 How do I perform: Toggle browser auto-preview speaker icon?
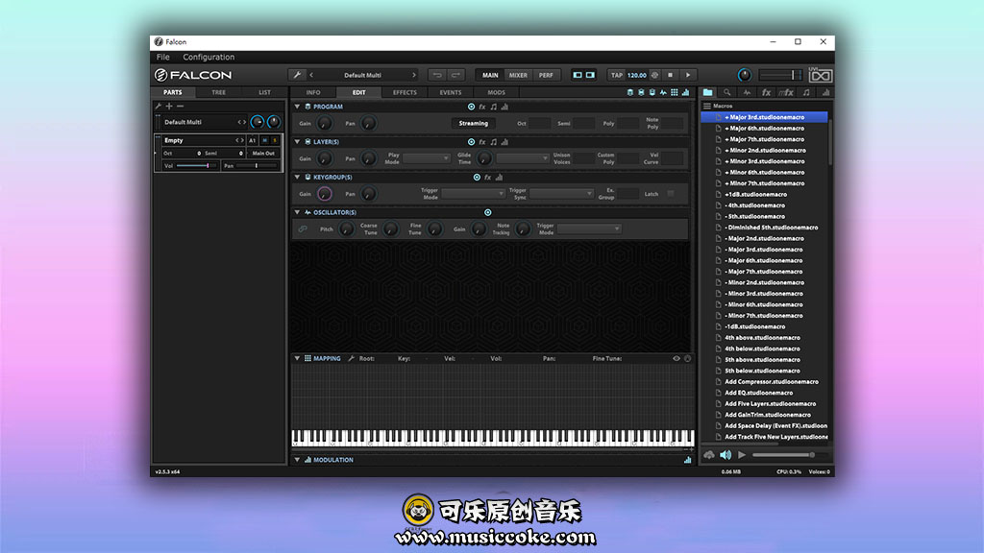(x=726, y=455)
